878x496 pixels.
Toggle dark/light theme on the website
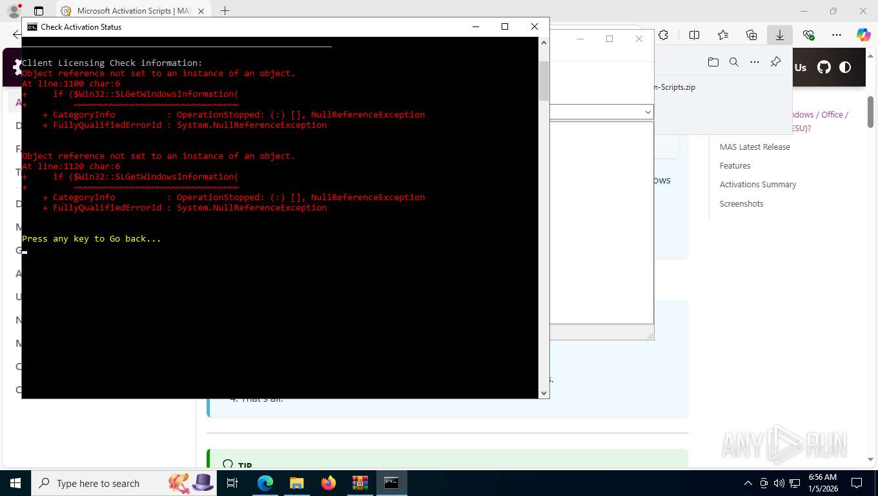point(845,67)
